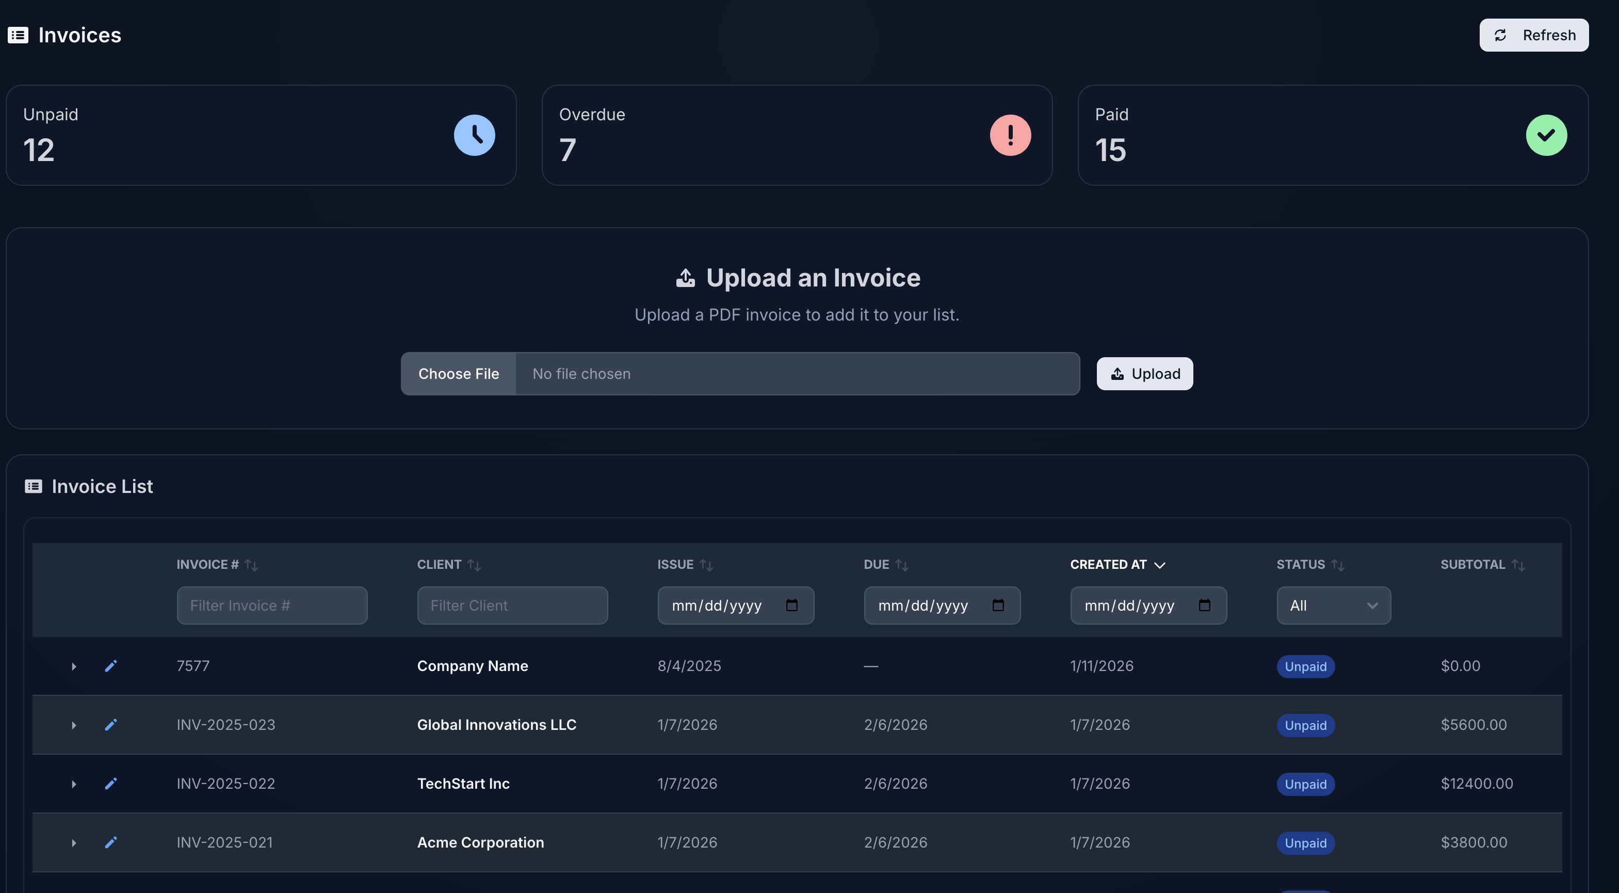Edit the Acme Corporation invoice row

coord(110,843)
